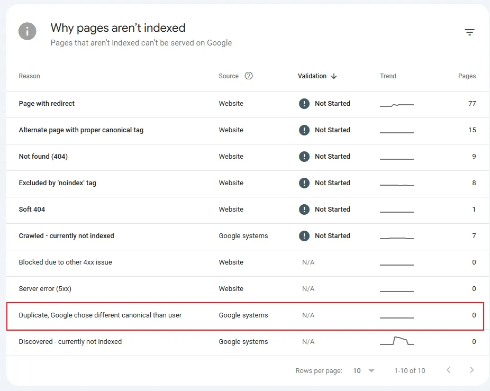Click Blocked due to other 4xx issue
The width and height of the screenshot is (490, 391).
pos(65,262)
